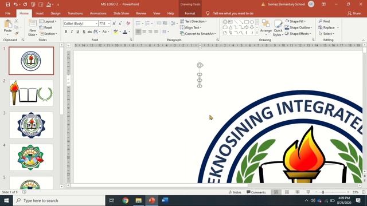Increase the list indent level
Image resolution: width=367 pixels, height=206 pixels.
(x=165, y=23)
